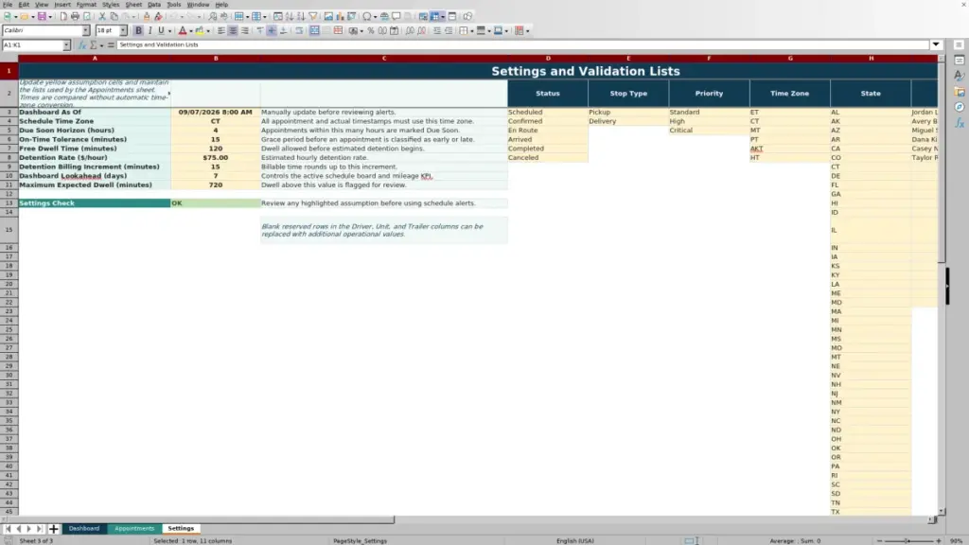Open Find and Replace tool
The image size is (969, 545).
(x=213, y=17)
